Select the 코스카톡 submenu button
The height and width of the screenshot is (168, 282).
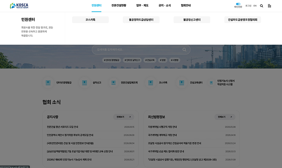pyautogui.click(x=90, y=19)
